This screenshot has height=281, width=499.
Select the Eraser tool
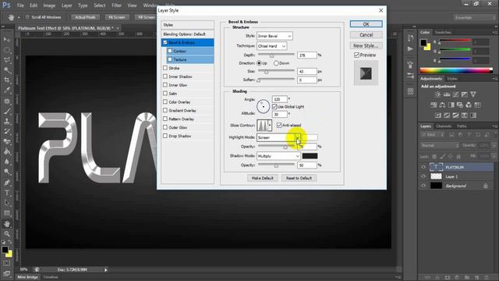(x=7, y=141)
